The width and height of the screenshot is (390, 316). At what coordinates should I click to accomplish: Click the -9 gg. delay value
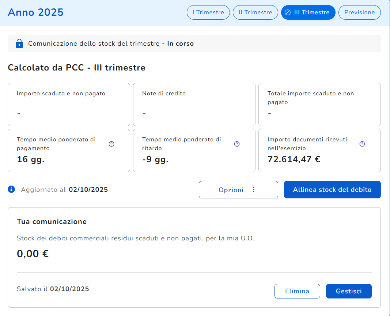click(x=155, y=159)
